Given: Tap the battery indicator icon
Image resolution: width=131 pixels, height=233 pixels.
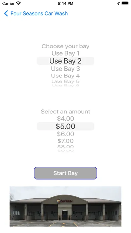Looking at the screenshot, I should tap(125, 3).
